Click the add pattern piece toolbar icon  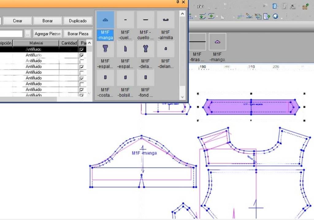(x=266, y=16)
